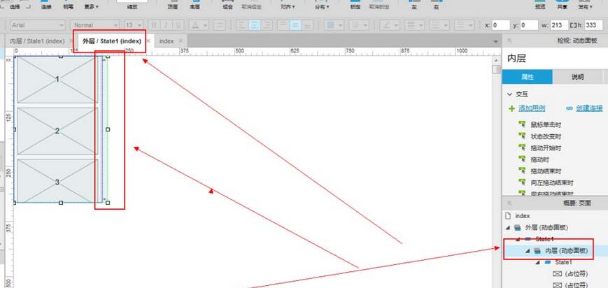Image resolution: width=608 pixels, height=288 pixels.
Task: Select the 向左拖动结束时 event
Action: point(552,182)
